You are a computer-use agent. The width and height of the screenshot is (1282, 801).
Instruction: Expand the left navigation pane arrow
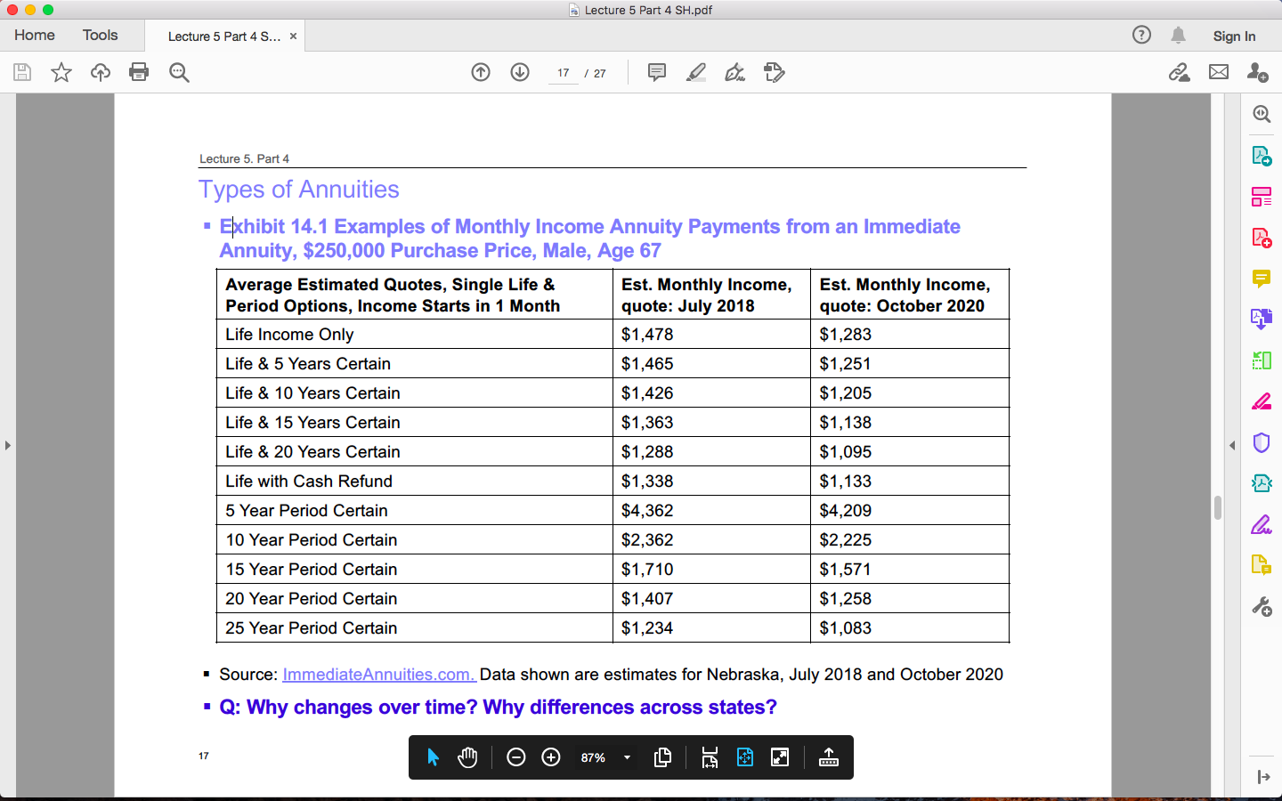click(x=8, y=445)
